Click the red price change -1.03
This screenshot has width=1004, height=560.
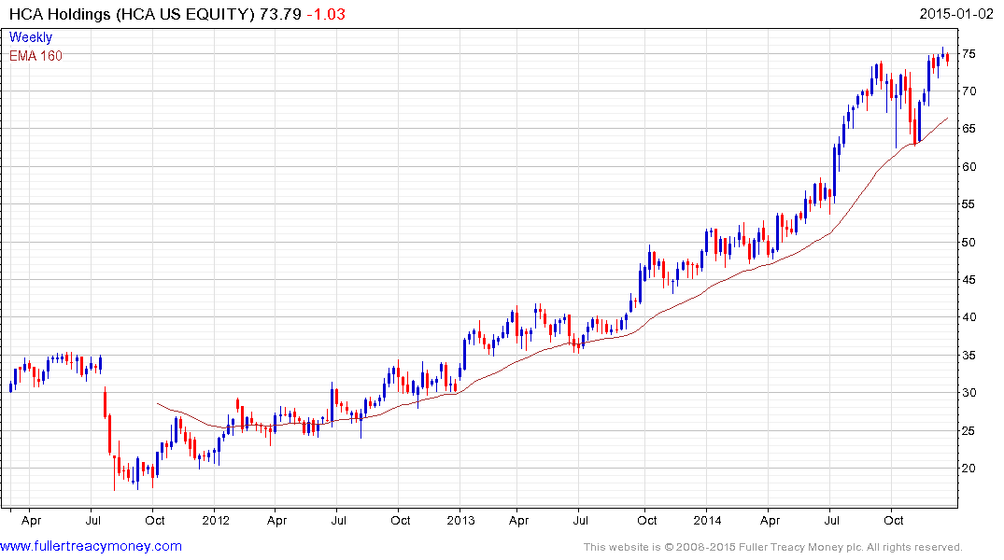[x=326, y=14]
